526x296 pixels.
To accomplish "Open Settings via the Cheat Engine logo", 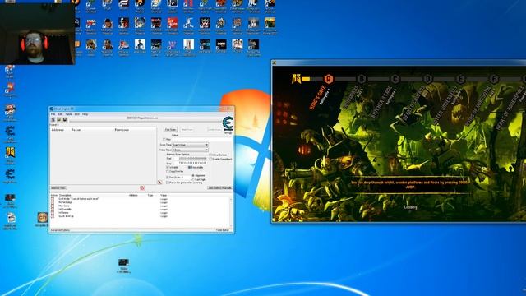I will click(228, 125).
